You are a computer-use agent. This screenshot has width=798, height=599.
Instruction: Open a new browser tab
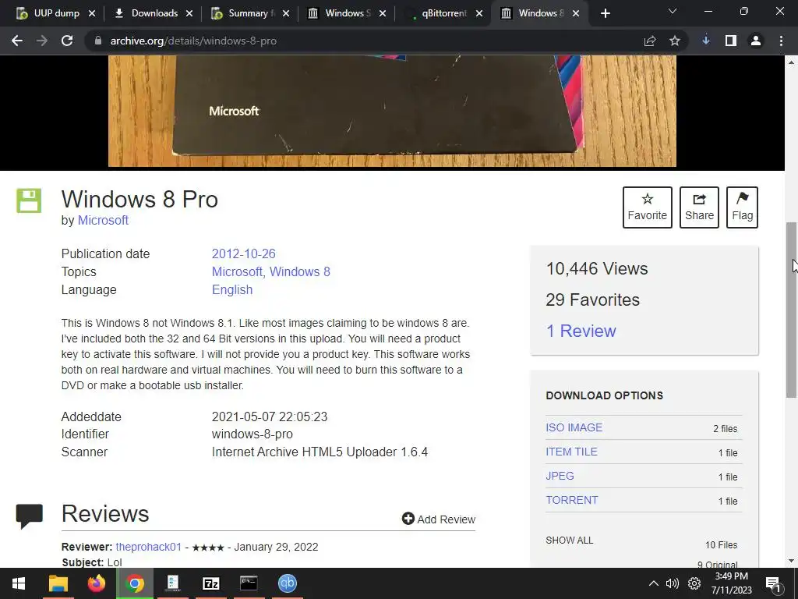tap(605, 13)
